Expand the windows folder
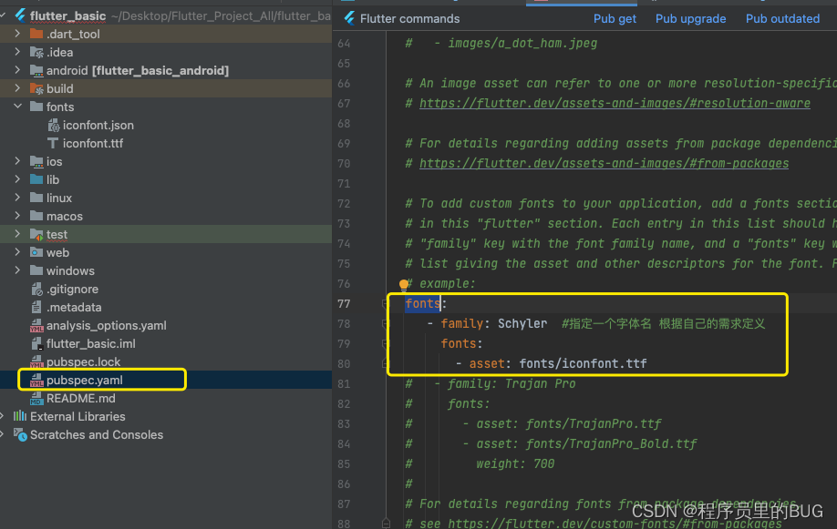Viewport: 837px width, 529px height. (17, 270)
